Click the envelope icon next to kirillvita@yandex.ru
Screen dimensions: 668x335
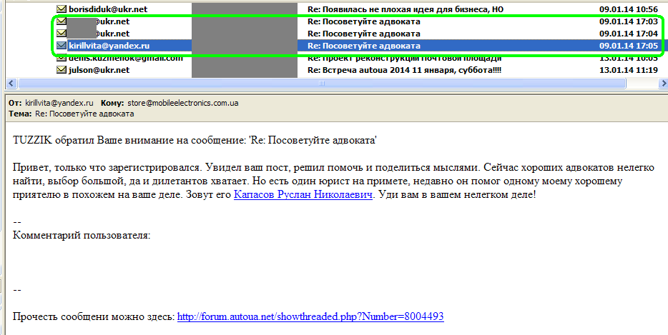click(61, 46)
